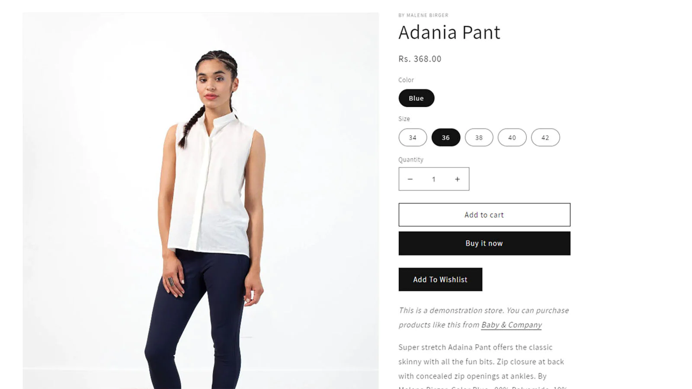Image resolution: width=692 pixels, height=389 pixels.
Task: Select the Blue color option
Action: 416,98
